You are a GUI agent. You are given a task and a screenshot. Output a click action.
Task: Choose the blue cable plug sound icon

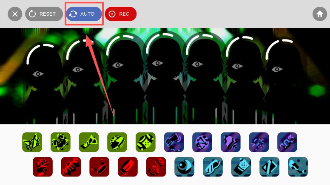point(298,167)
